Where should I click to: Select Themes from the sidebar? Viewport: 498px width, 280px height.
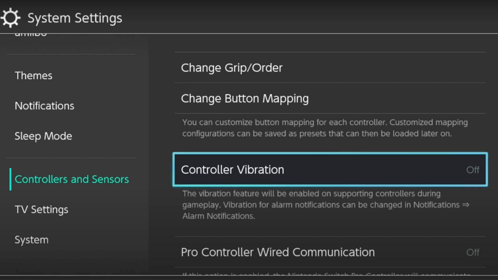pyautogui.click(x=33, y=75)
